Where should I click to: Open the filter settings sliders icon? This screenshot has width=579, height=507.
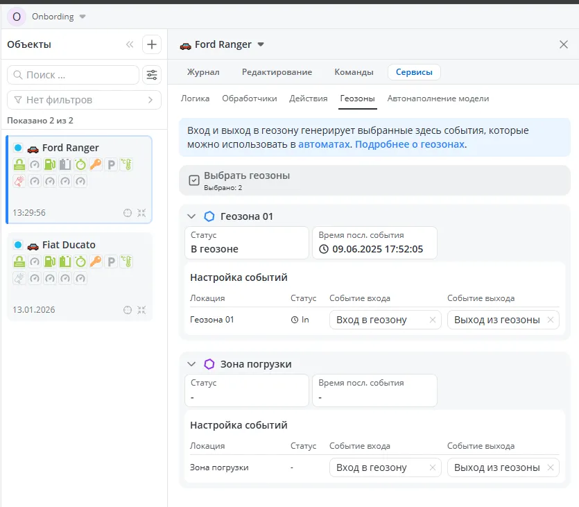click(151, 75)
